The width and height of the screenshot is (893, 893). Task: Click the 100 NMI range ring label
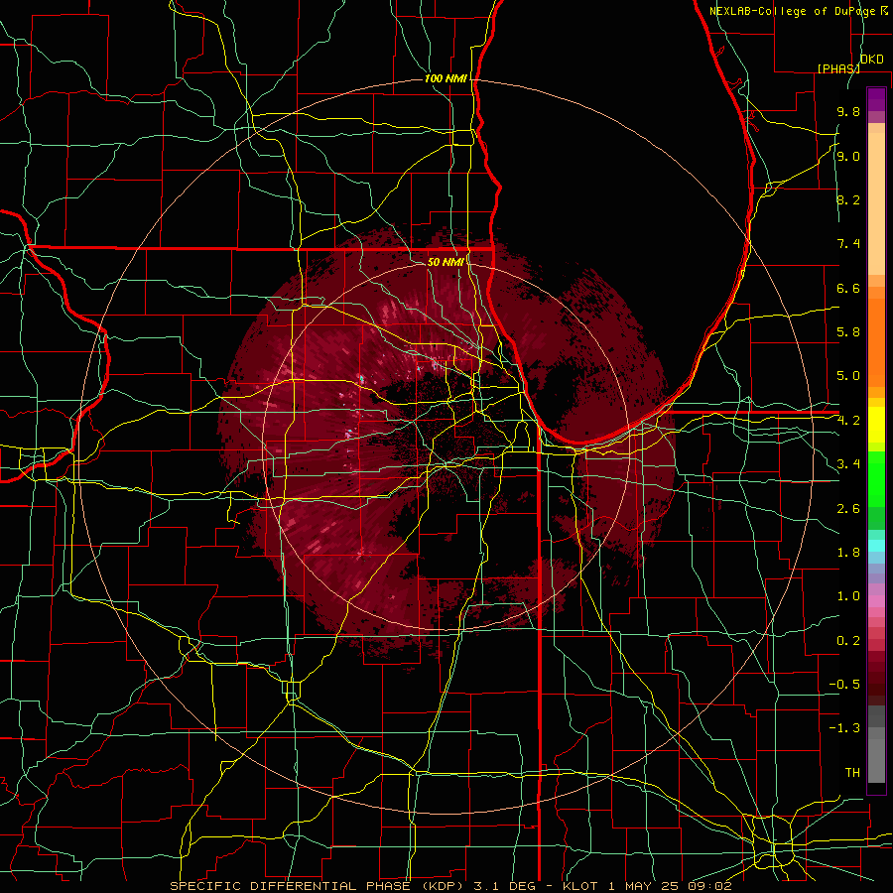point(446,78)
